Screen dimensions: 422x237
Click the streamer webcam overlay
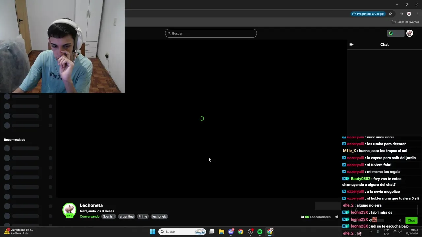pos(62,47)
